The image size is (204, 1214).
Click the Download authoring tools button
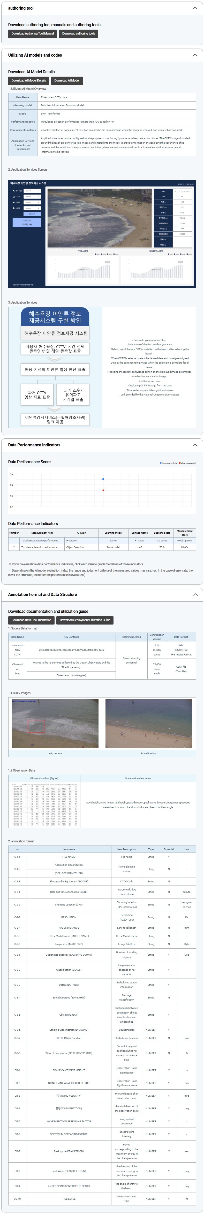point(78,33)
